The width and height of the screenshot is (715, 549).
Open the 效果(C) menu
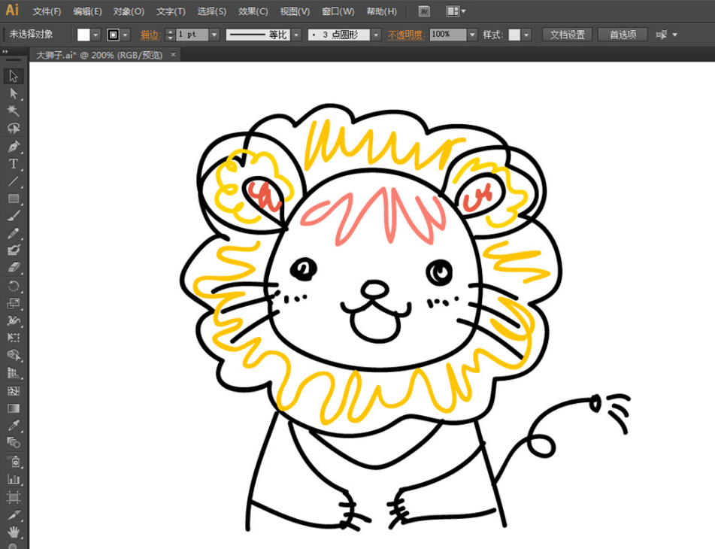tap(253, 11)
